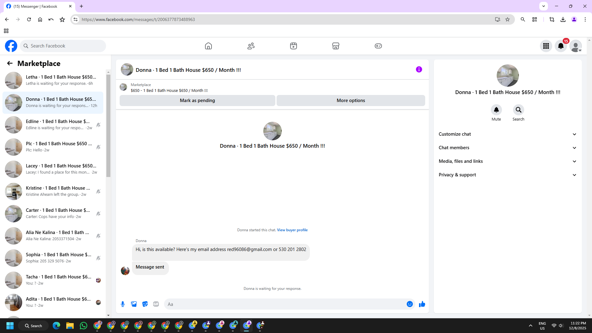Open the taskbar Search box
The height and width of the screenshot is (333, 592).
pyautogui.click(x=33, y=326)
